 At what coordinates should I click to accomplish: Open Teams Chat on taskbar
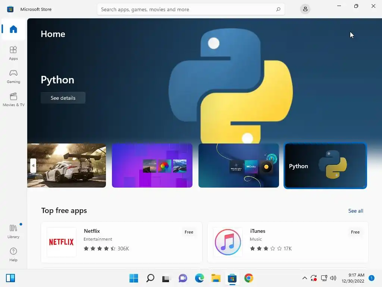(x=183, y=278)
